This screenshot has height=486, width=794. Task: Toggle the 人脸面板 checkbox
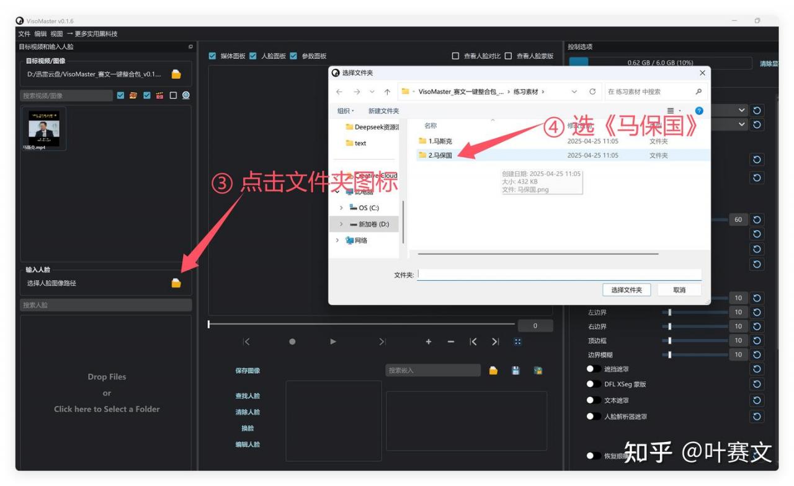click(x=253, y=56)
